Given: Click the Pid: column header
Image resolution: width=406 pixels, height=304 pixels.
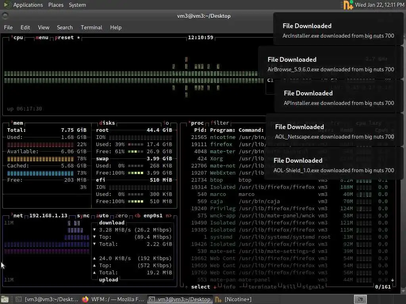Looking at the screenshot, I should point(200,130).
